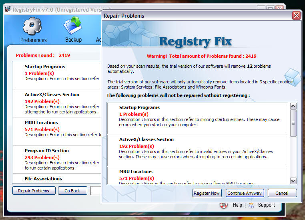Viewport: 305px width, 220px height.
Task: Click '571 Problem(s)' text in dialog list
Action: tap(136, 178)
